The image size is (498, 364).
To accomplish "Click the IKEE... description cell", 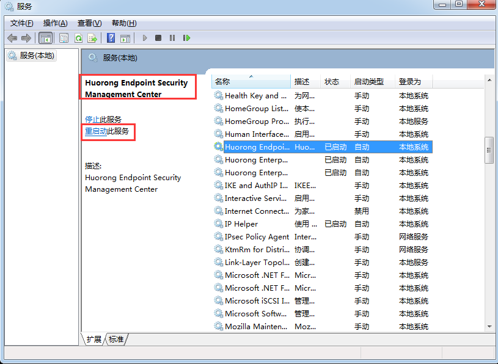I will (x=305, y=185).
